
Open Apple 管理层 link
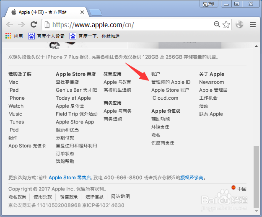point(213,90)
